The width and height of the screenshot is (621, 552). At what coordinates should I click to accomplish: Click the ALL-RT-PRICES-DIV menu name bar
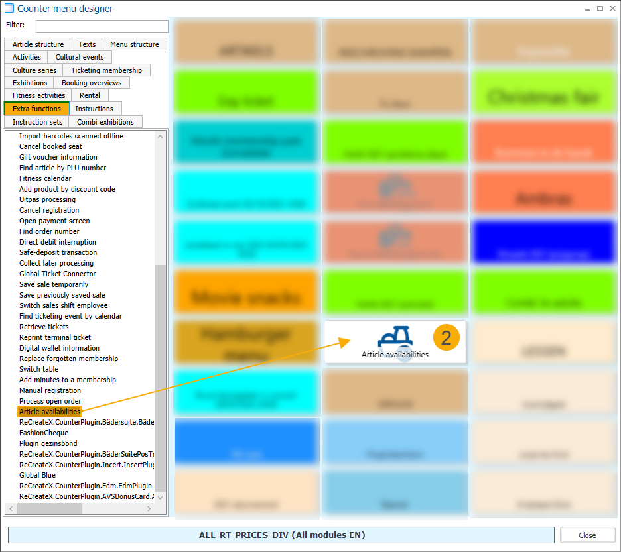(281, 535)
